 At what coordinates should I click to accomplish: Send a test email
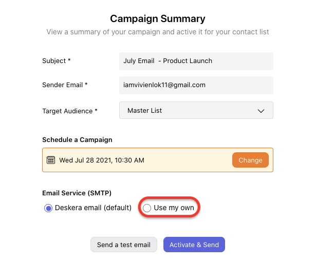coord(124,245)
